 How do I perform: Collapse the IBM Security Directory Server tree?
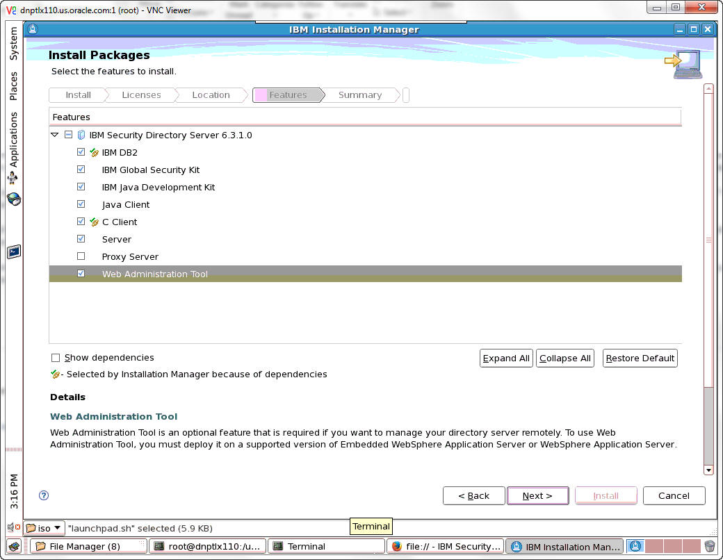[55, 135]
